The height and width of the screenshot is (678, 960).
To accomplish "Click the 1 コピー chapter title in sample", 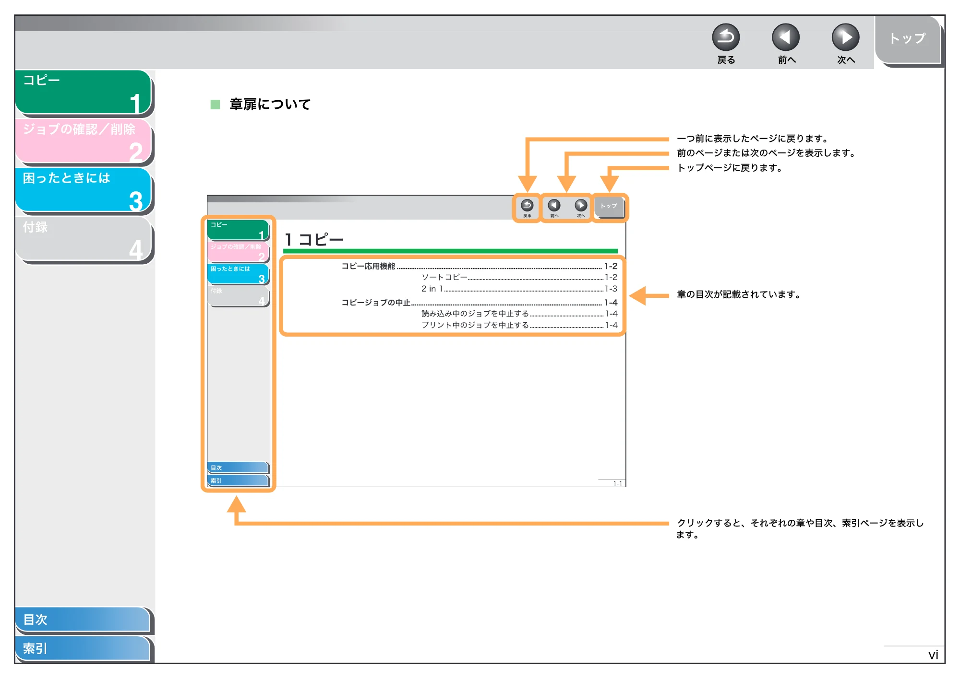I will coord(314,239).
